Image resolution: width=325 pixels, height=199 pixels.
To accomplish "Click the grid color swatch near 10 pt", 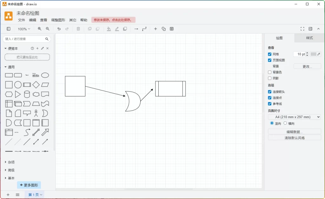I will click(314, 54).
